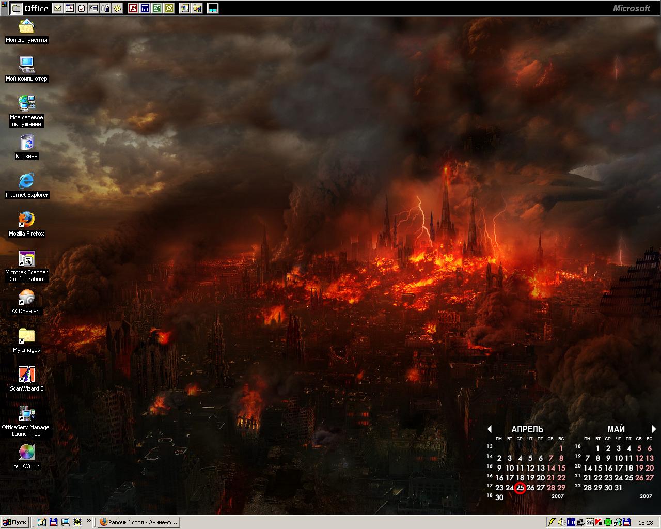
Task: Select April 30 on calendar
Action: click(499, 497)
